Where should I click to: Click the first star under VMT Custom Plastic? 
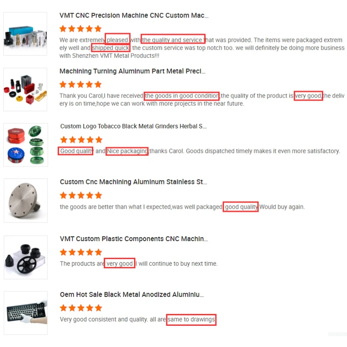pos(63,252)
